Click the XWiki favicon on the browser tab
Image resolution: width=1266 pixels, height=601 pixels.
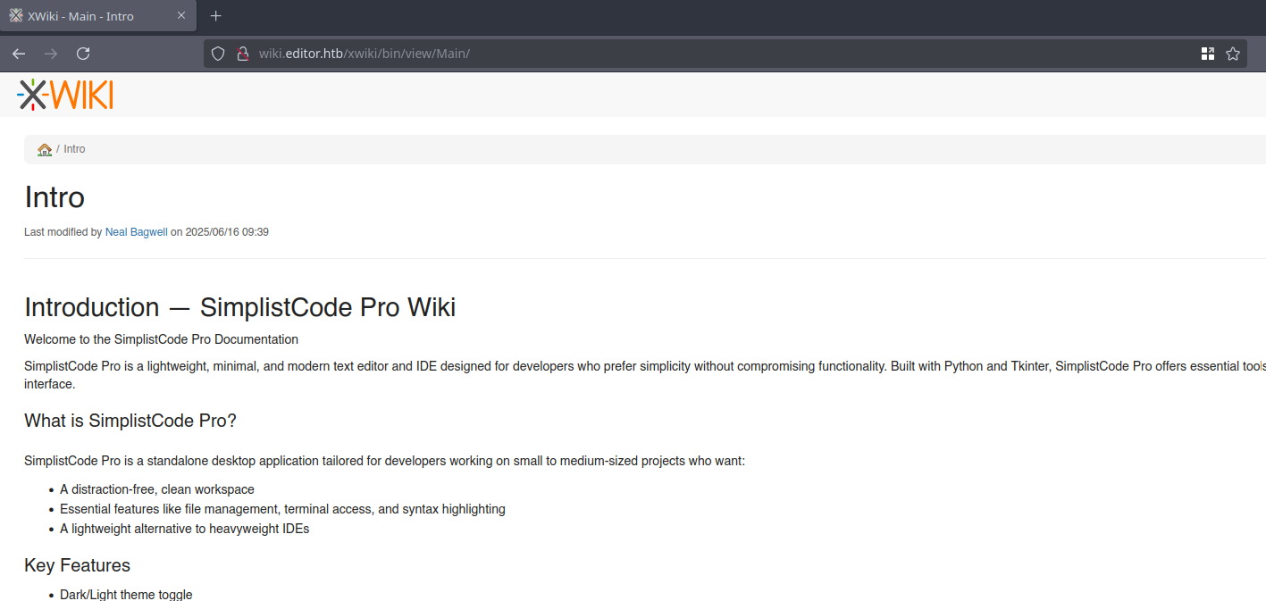(16, 16)
